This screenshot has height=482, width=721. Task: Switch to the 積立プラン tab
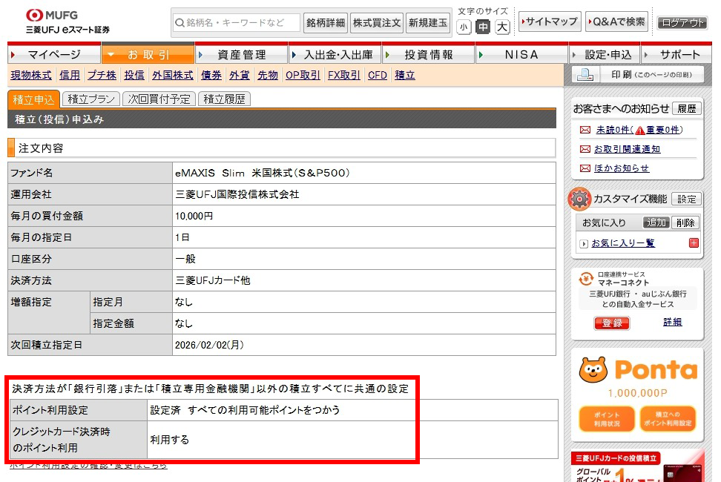pyautogui.click(x=91, y=99)
